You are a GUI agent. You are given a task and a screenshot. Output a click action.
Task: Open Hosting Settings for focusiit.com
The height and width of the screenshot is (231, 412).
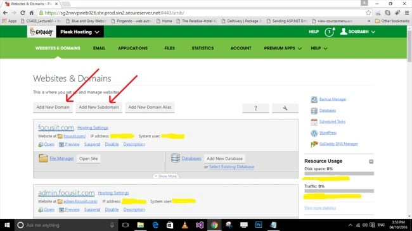tap(93, 128)
